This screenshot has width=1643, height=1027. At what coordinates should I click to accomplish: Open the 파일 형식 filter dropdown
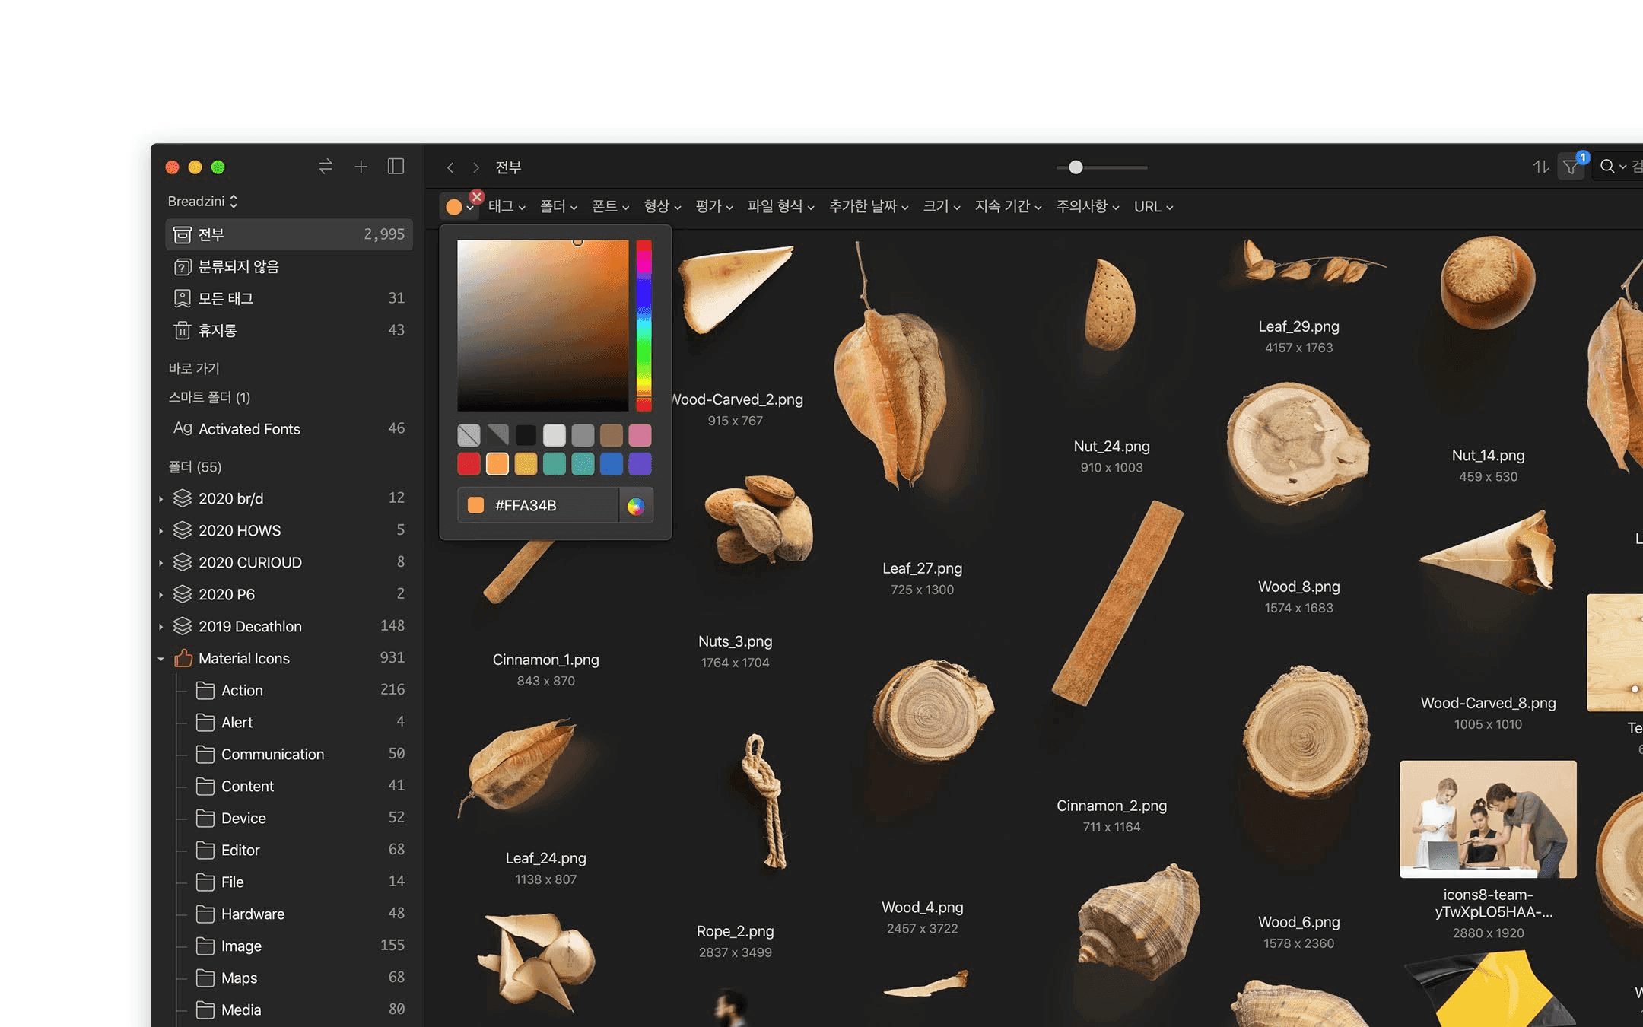[780, 206]
